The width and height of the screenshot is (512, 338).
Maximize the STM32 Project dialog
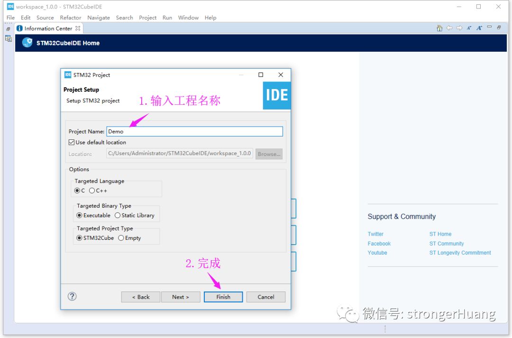coord(261,75)
